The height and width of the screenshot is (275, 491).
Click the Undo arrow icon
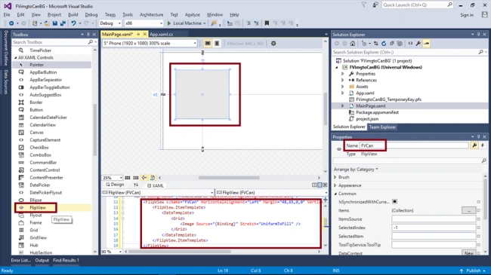[73, 23]
